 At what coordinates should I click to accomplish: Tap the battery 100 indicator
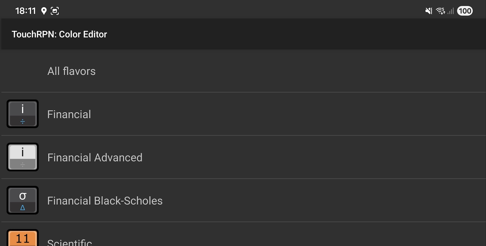(465, 11)
